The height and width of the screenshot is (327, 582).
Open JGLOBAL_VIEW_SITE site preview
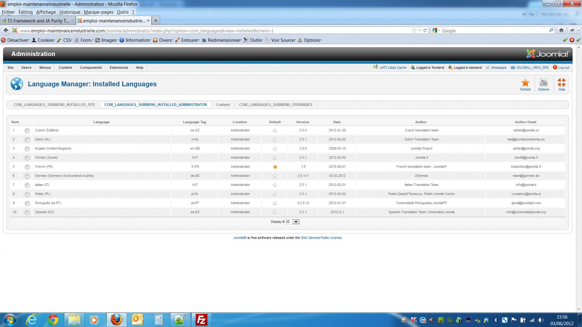click(x=530, y=67)
